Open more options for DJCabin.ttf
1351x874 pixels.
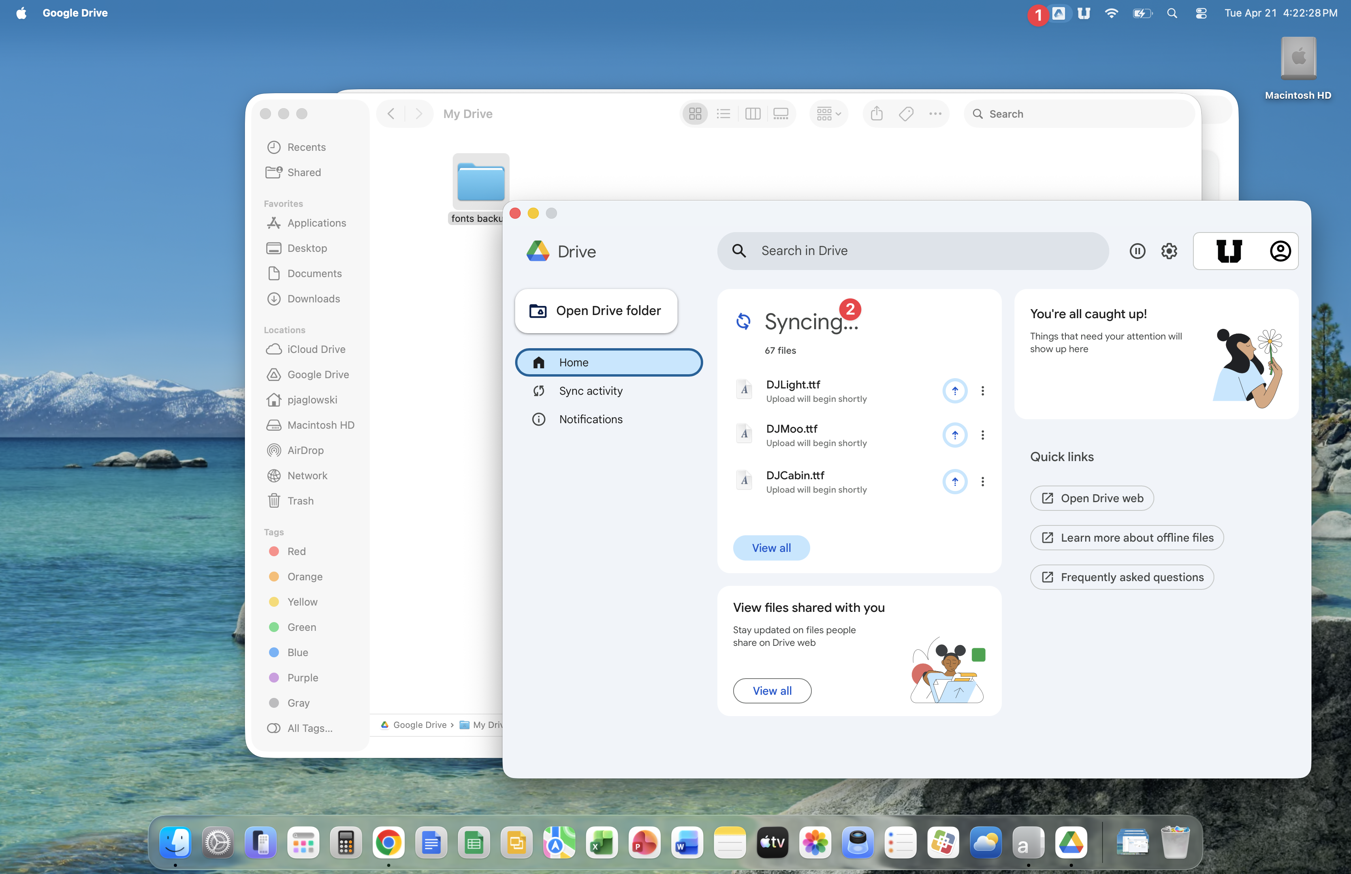click(982, 482)
